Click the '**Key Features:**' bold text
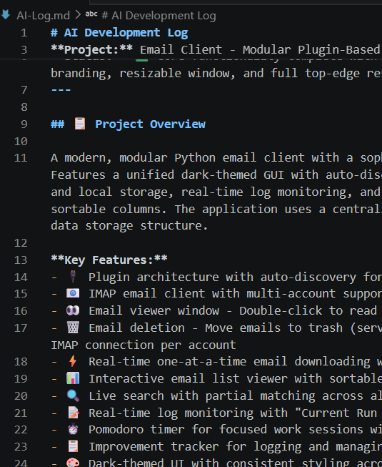Screen dimensions: 382x467 109,260
